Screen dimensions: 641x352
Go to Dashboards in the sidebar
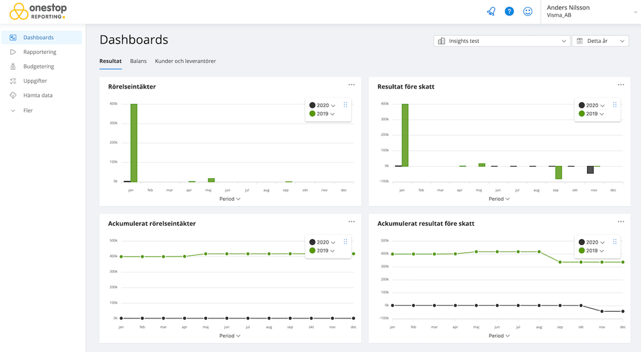tap(42, 38)
